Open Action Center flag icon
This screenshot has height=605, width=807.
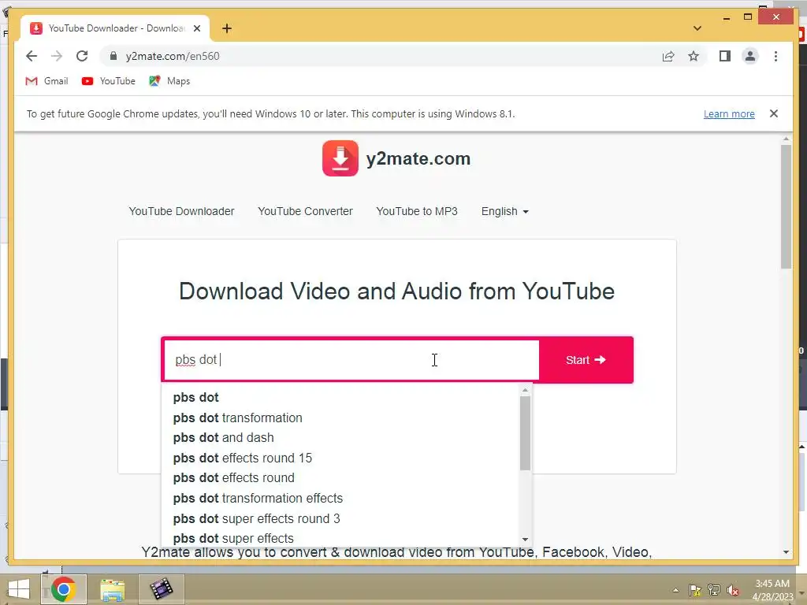pos(695,590)
